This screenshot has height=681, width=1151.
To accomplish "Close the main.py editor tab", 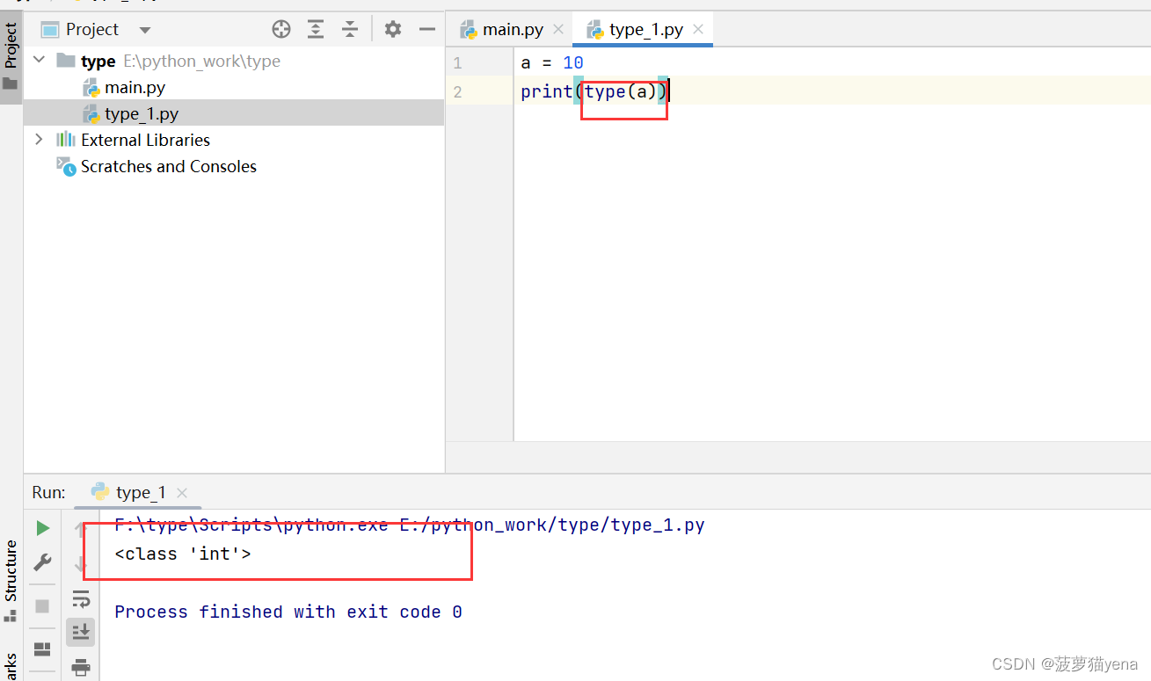I will [558, 29].
